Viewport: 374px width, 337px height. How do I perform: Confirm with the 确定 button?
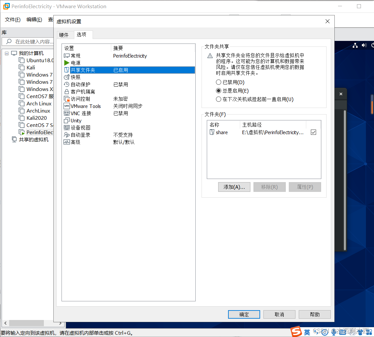(x=244, y=314)
